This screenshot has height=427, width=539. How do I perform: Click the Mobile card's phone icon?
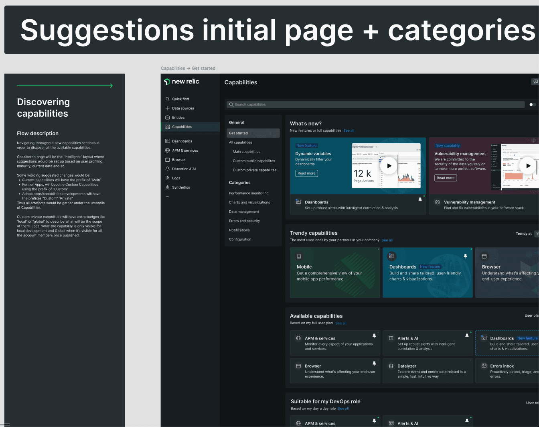(299, 256)
